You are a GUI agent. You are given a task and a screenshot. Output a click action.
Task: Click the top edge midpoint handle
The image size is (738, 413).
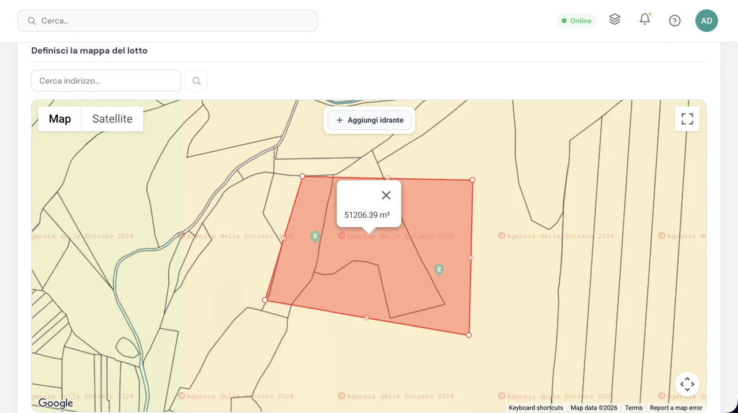[387, 178]
